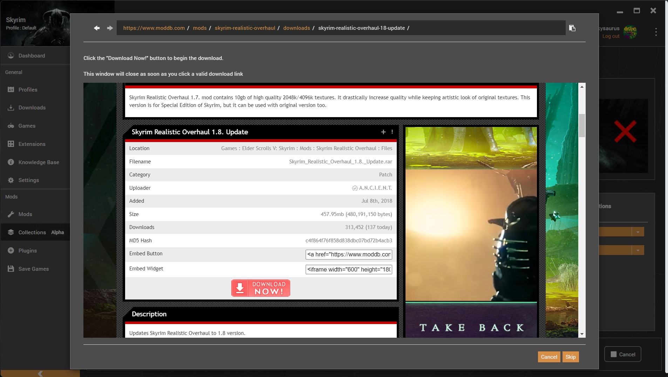The image size is (668, 377).
Task: Click the embedded page scrollbar thumb
Action: [582, 125]
